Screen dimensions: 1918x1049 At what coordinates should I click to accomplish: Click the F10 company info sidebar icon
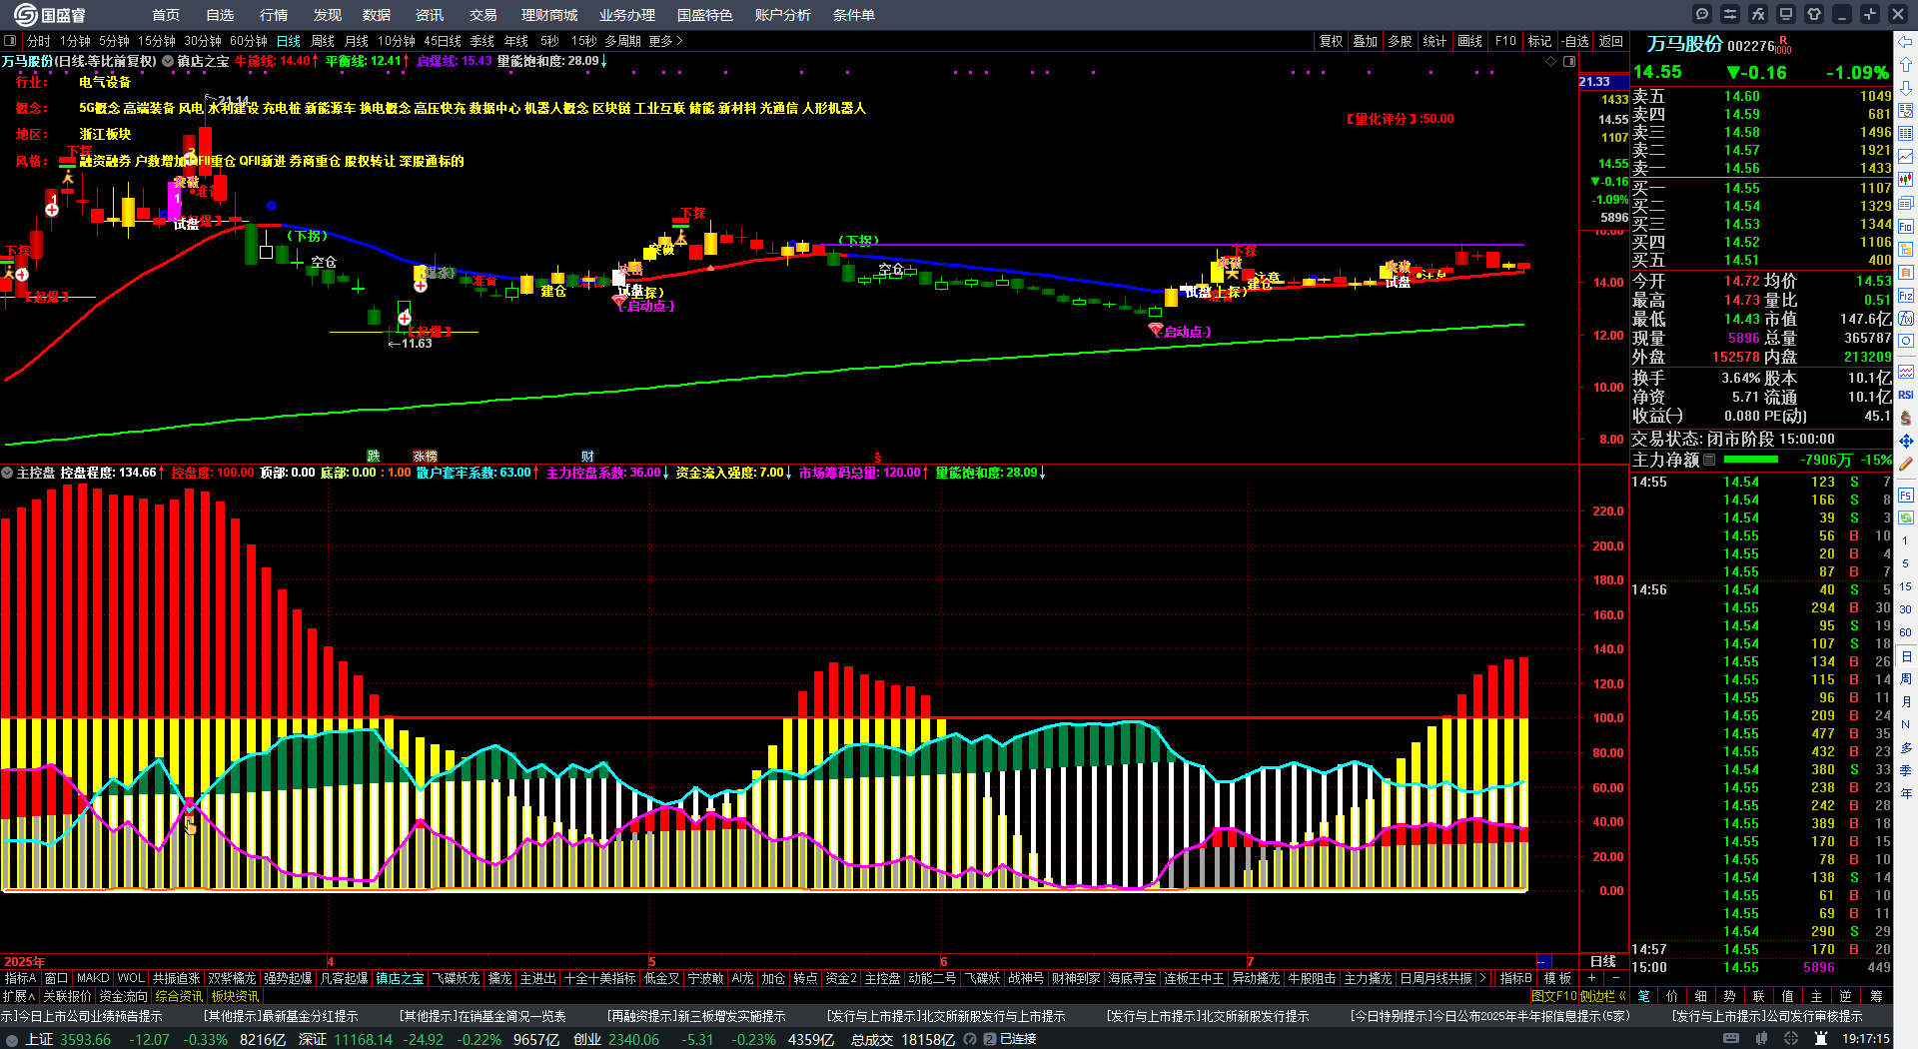[x=1906, y=226]
